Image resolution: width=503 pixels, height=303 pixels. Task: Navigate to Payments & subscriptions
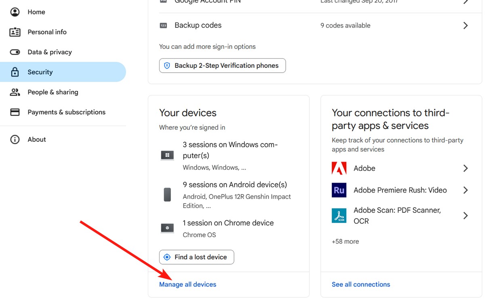tap(66, 112)
